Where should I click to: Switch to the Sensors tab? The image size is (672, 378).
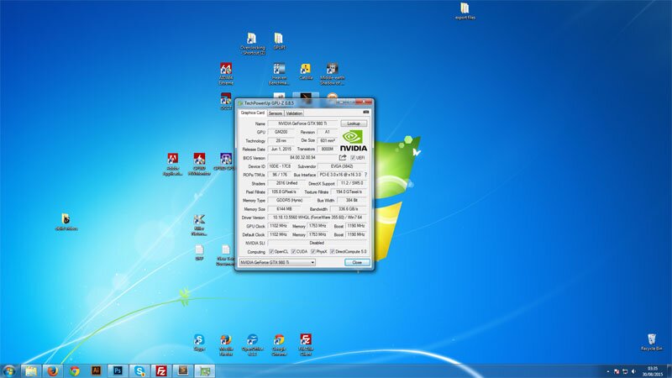[x=276, y=113]
